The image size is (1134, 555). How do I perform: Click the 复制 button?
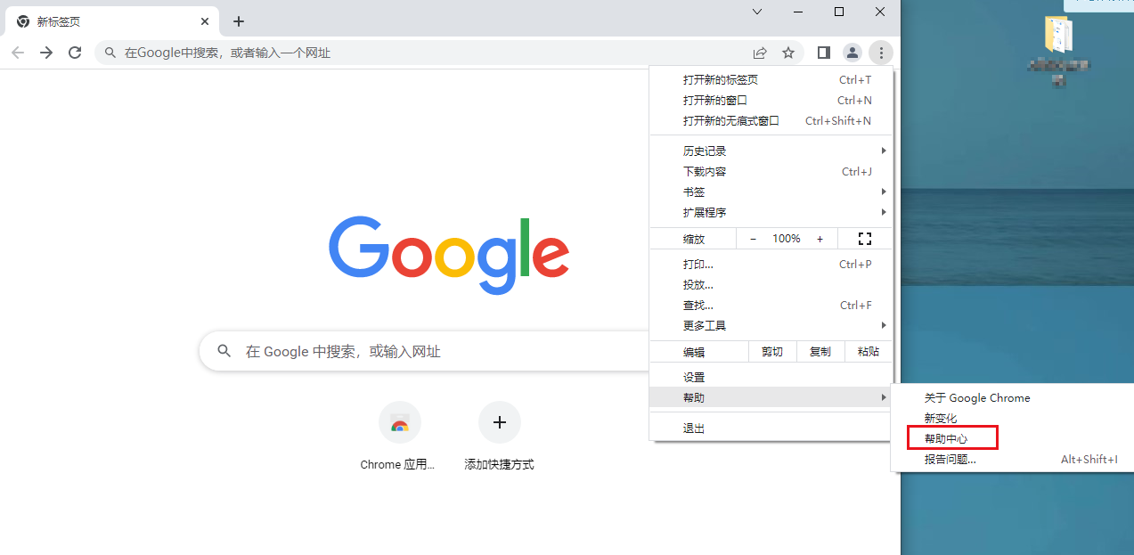click(x=820, y=351)
